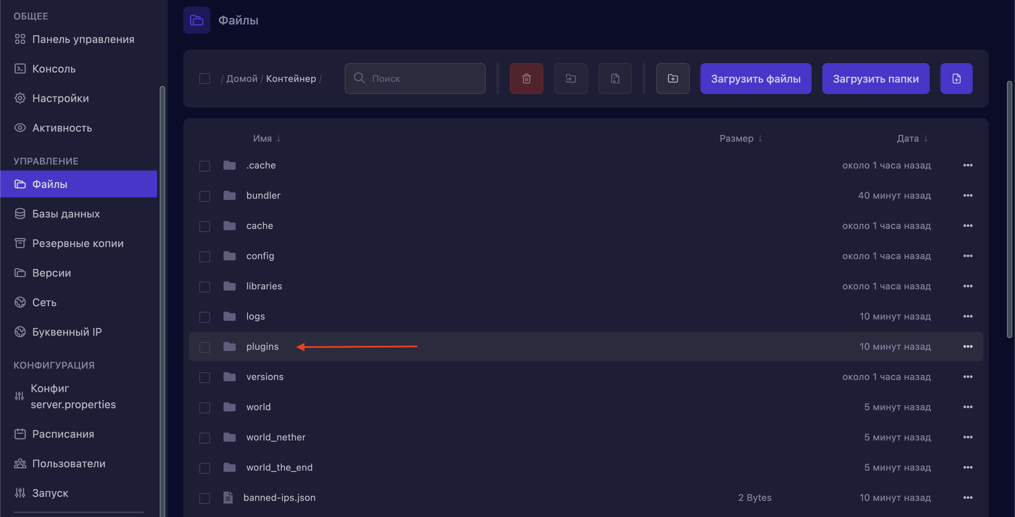Open Резервные копии in sidebar
The width and height of the screenshot is (1015, 517).
(78, 243)
